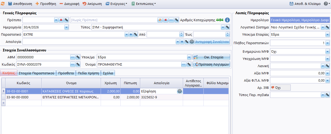331x134 pixels.
Task: Open the Υποκ/μα Εταιρίας dropdown arrow
Action: tap(327, 34)
